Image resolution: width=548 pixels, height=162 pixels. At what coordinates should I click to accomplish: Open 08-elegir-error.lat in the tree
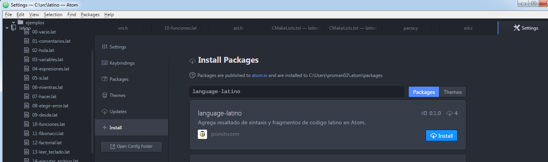pyautogui.click(x=50, y=106)
